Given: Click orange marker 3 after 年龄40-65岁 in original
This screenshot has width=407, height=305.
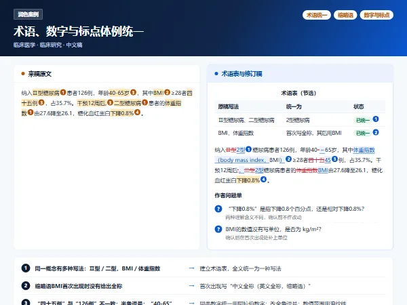Looking at the screenshot, I should [133, 92].
